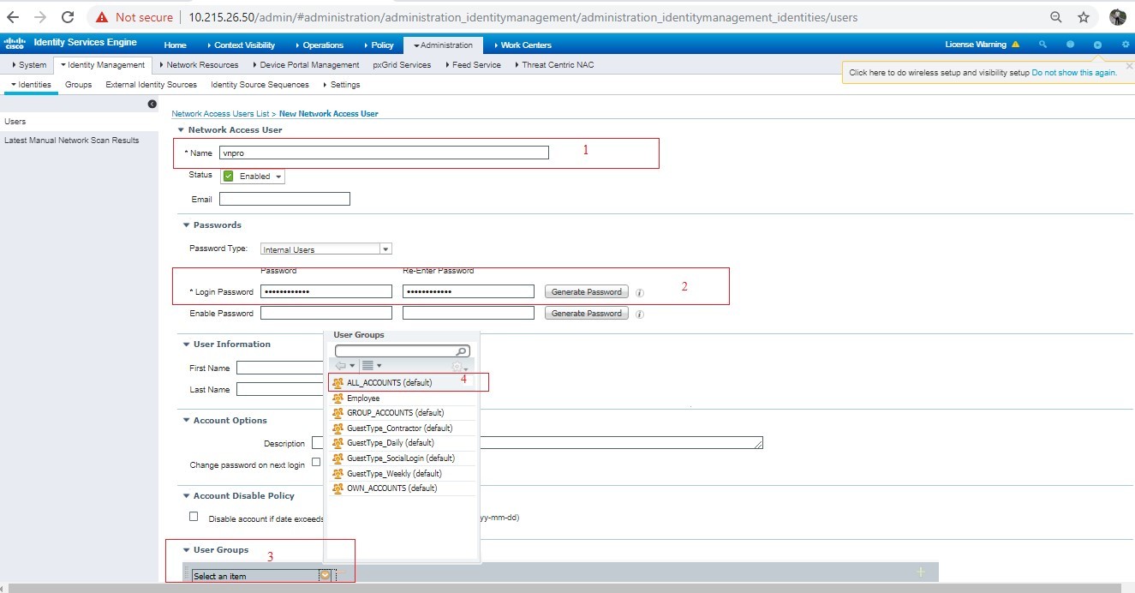The image size is (1135, 593).
Task: Click the Not secure warning icon
Action: coord(102,17)
